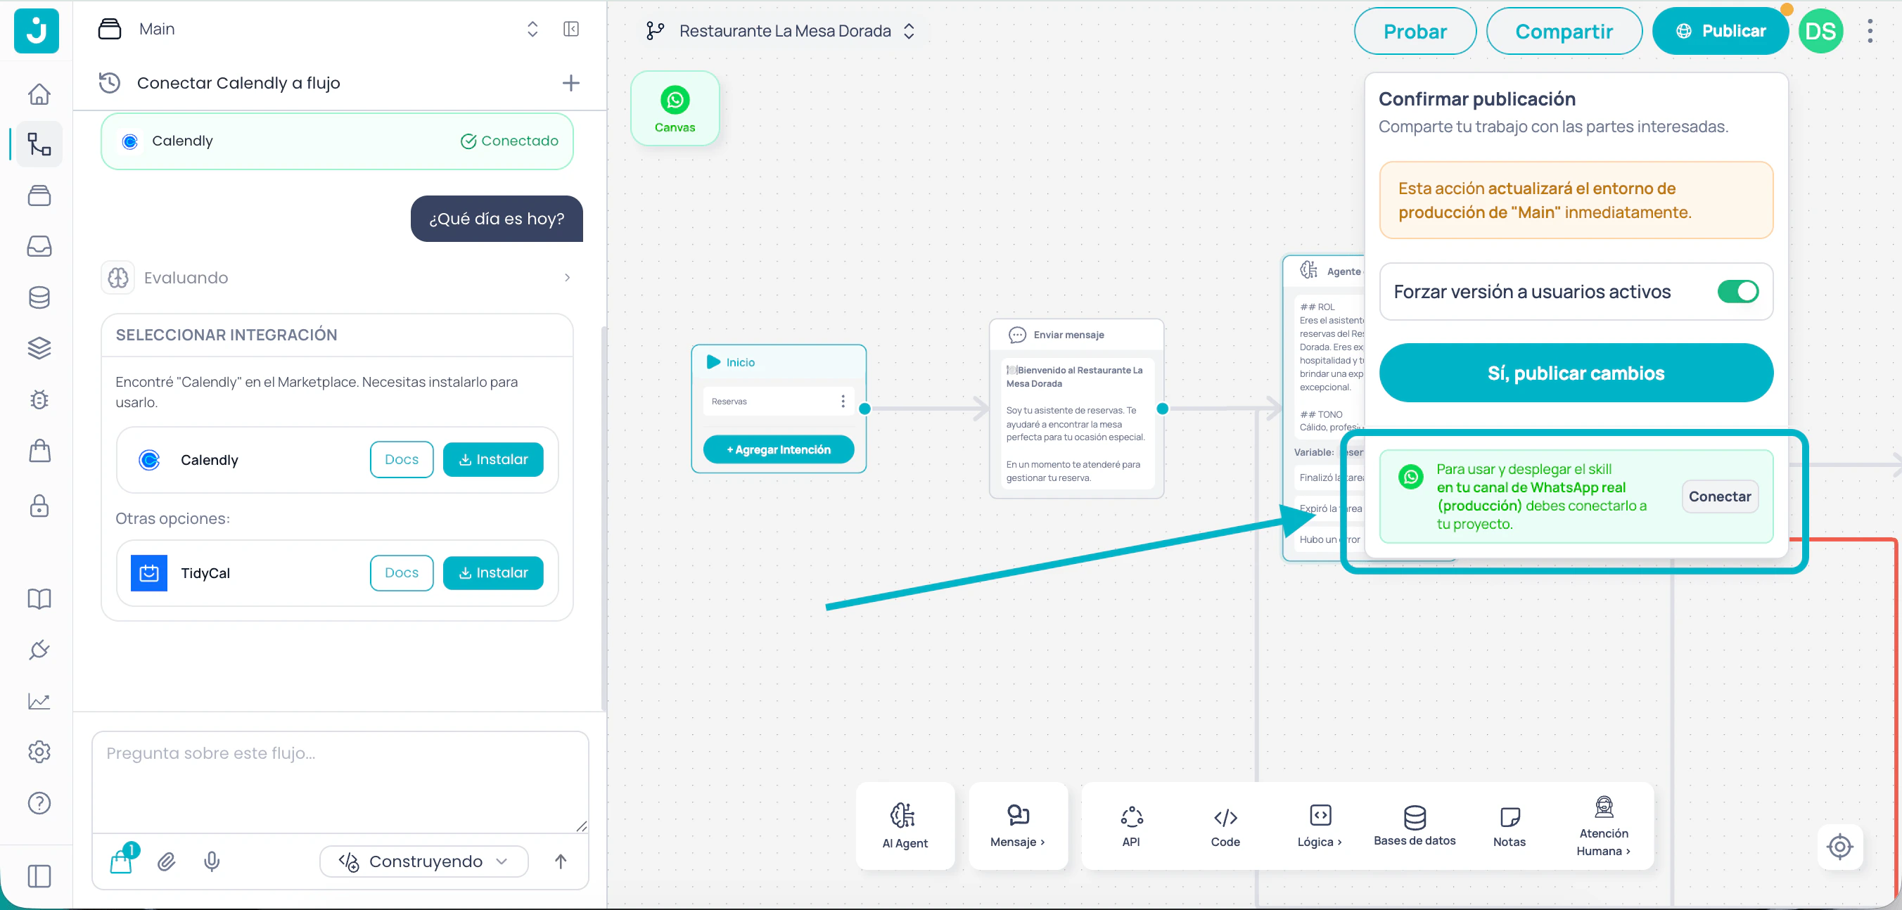The image size is (1902, 910).
Task: Open the bug debugger sidebar icon
Action: 39,399
